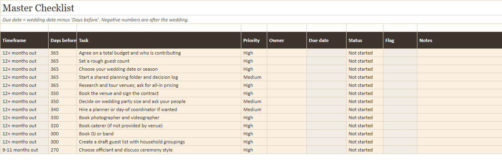Select '350' in Book the venue row

pyautogui.click(x=63, y=93)
